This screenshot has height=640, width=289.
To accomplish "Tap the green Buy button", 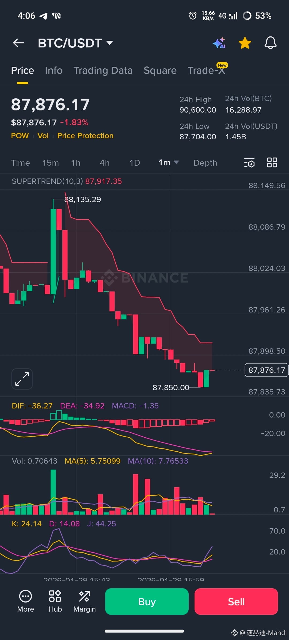I will pyautogui.click(x=147, y=602).
